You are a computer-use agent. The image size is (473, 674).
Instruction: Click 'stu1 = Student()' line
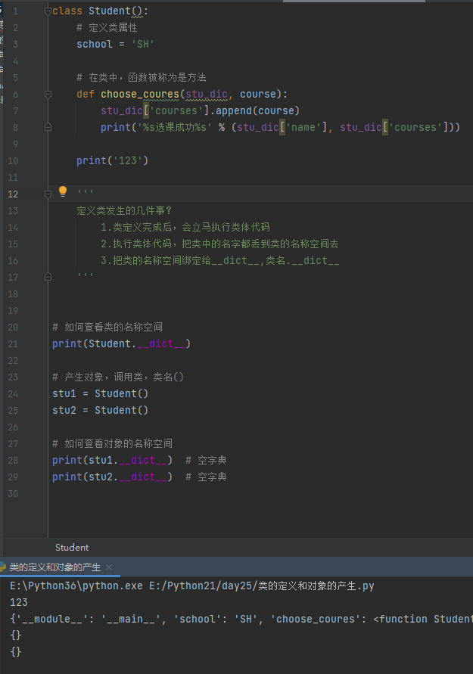pyautogui.click(x=100, y=394)
